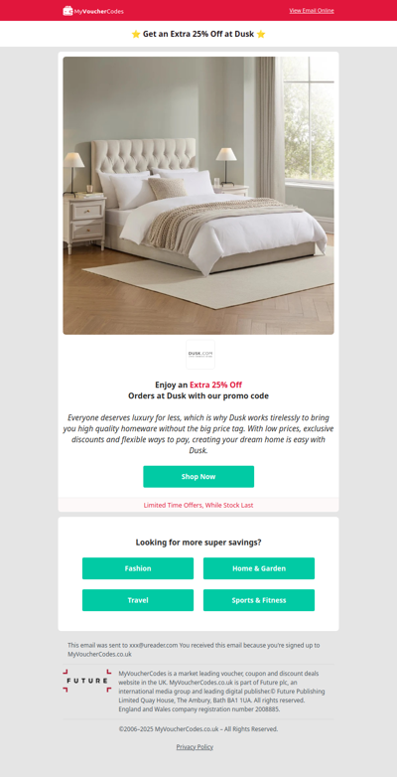Screen dimensions: 397x777
Task: Open the View Email Online link
Action: (x=312, y=10)
